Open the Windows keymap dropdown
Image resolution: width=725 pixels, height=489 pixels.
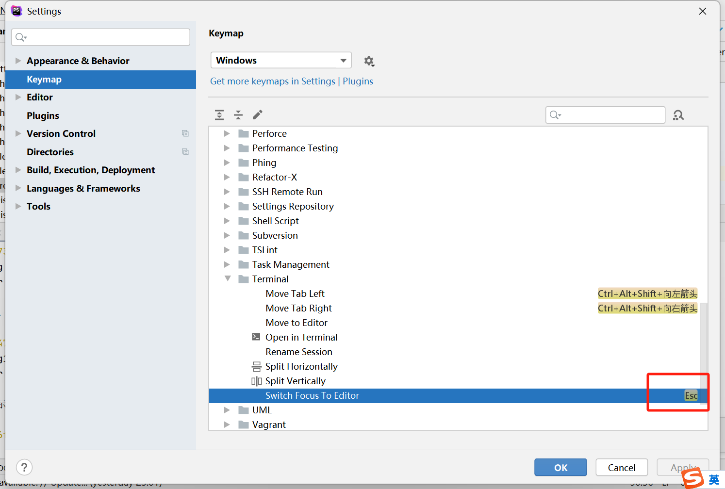pos(281,60)
